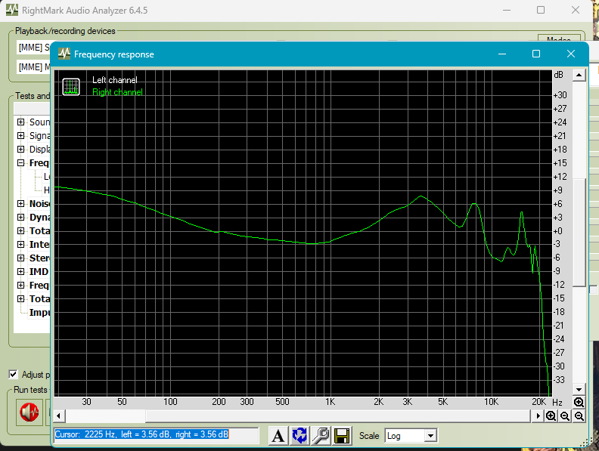
Task: Collapse the expanded 'Freq' tree node
Action: pos(20,163)
